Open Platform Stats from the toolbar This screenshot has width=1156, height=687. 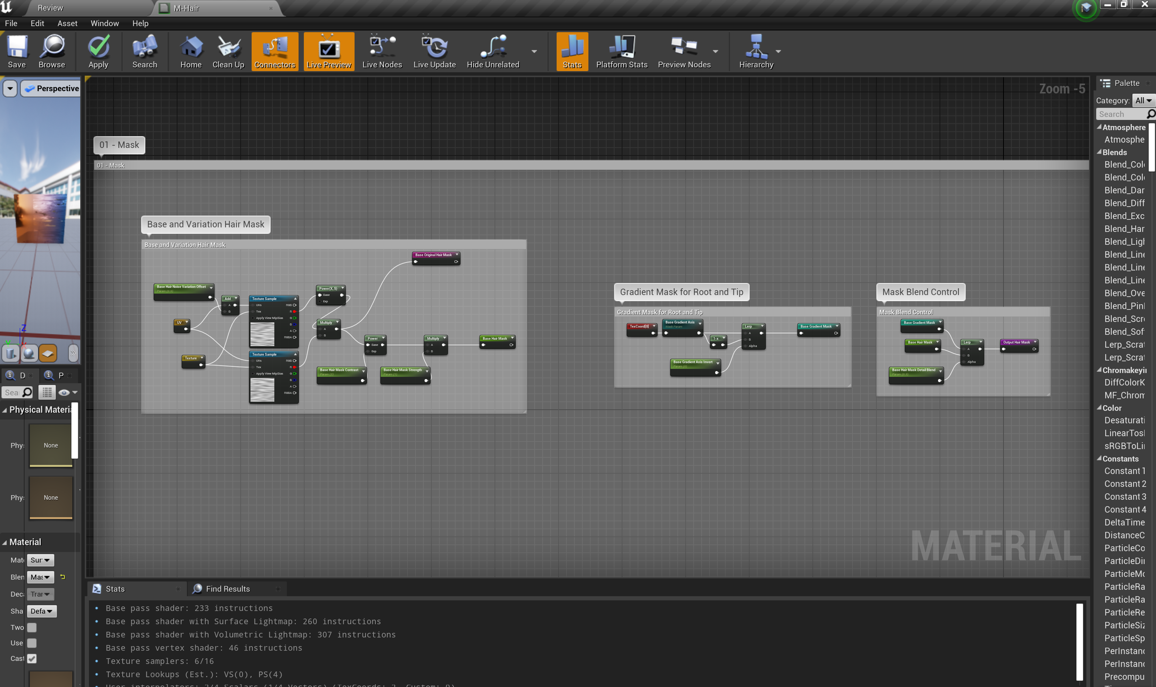[x=622, y=51]
